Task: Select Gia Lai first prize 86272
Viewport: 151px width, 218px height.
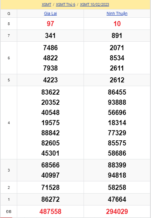Action: 50,199
